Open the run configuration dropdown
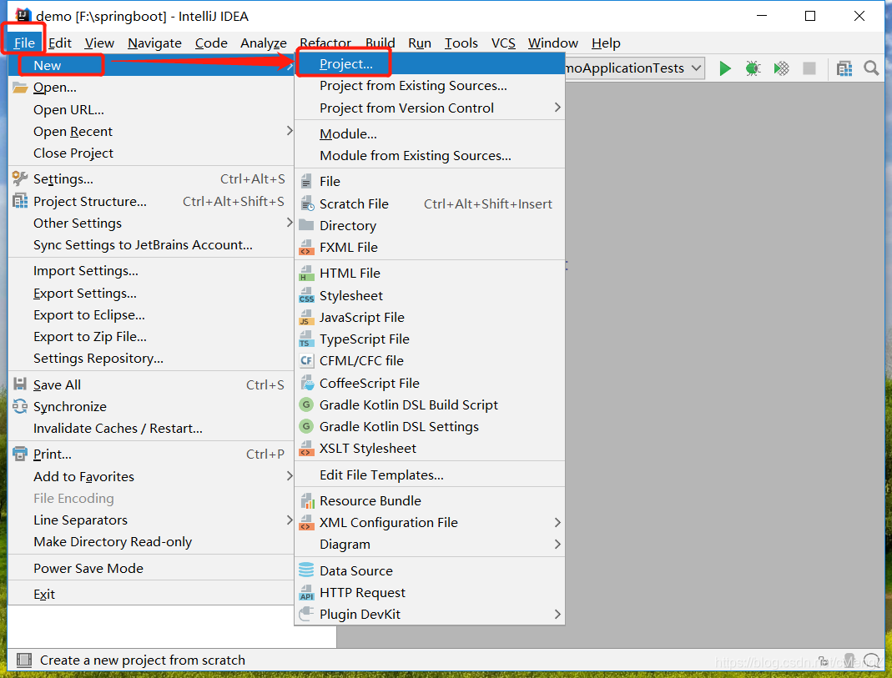Viewport: 892px width, 678px height. point(696,68)
